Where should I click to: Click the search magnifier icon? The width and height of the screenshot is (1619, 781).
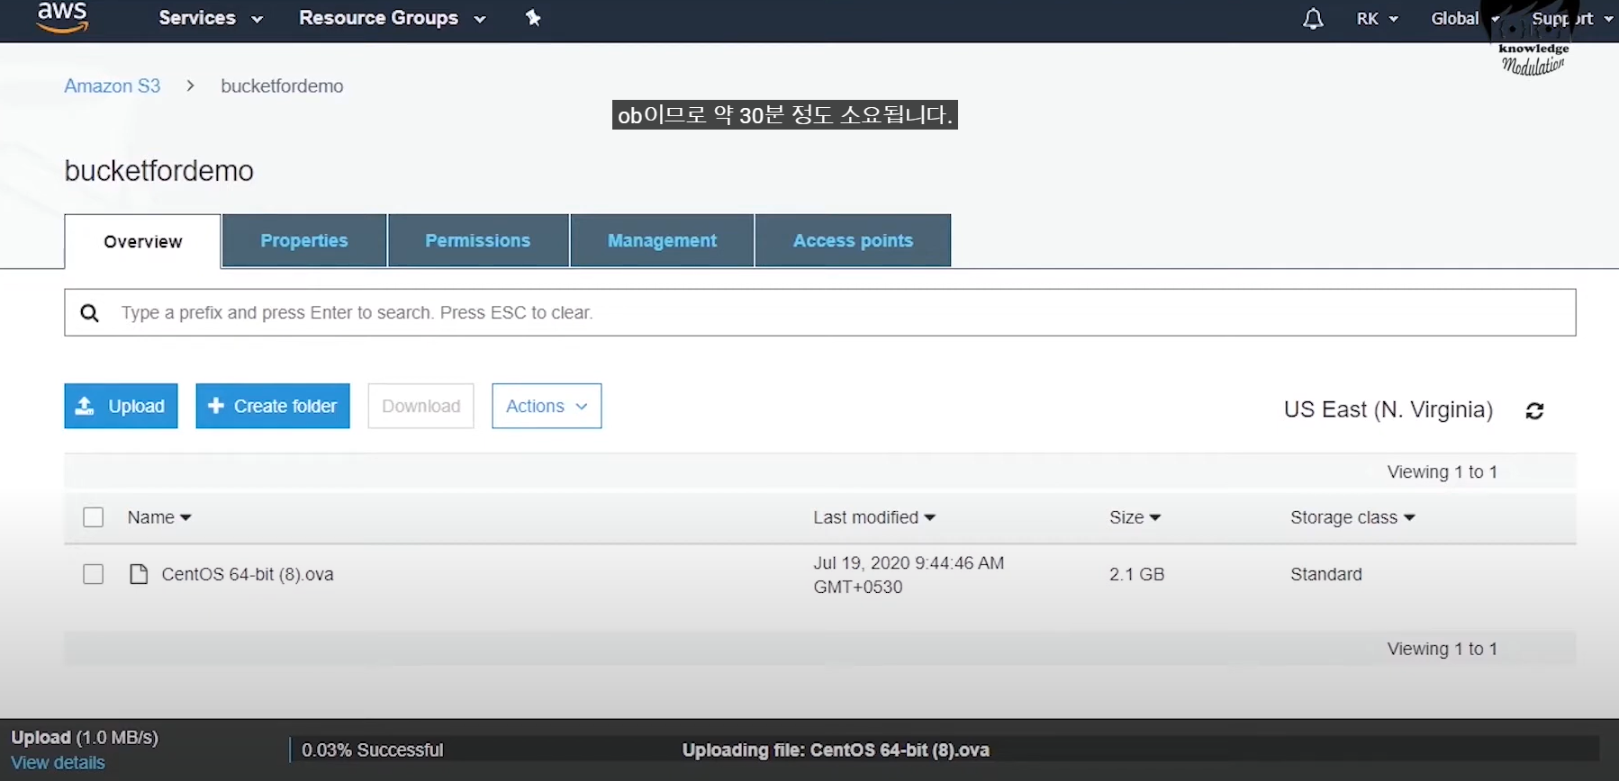click(90, 313)
